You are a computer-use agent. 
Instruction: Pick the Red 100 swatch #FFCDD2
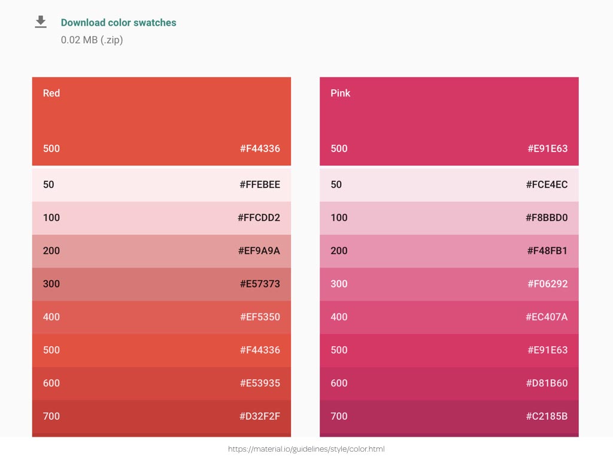[x=162, y=218]
